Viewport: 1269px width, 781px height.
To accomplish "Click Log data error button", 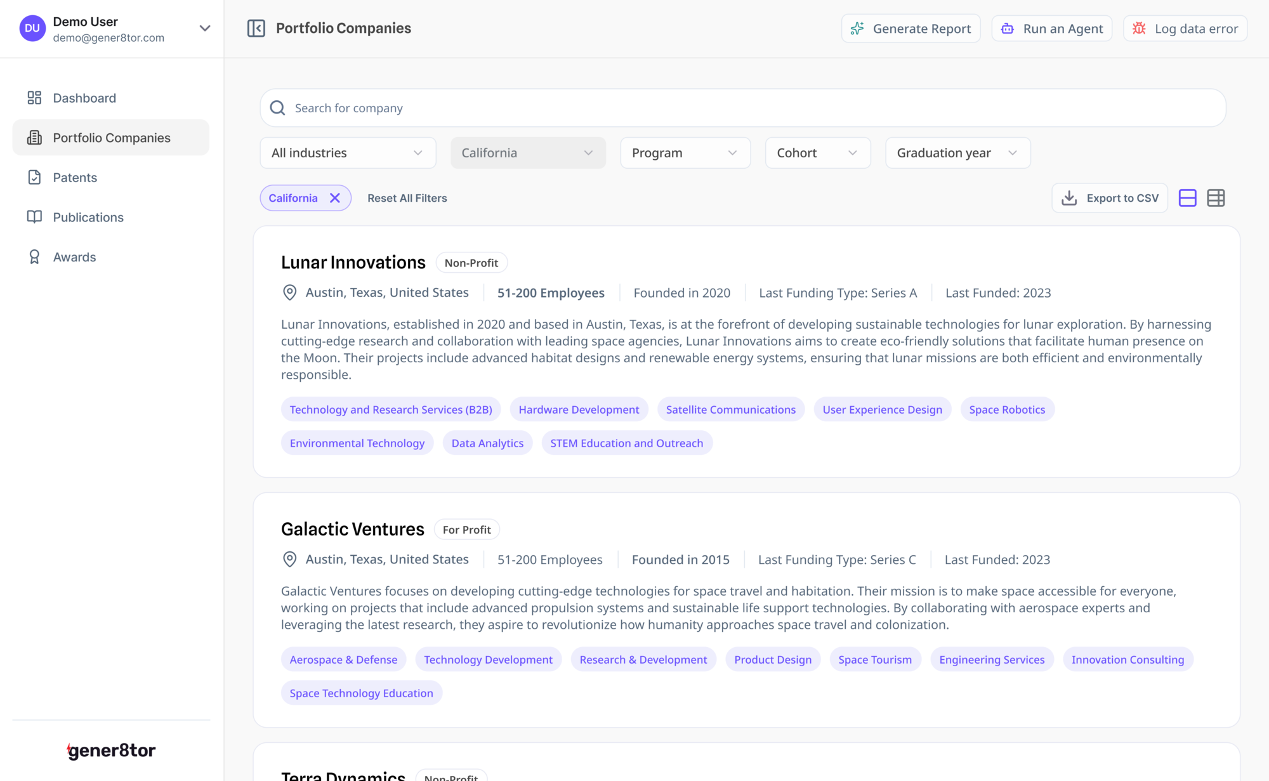I will (x=1185, y=29).
